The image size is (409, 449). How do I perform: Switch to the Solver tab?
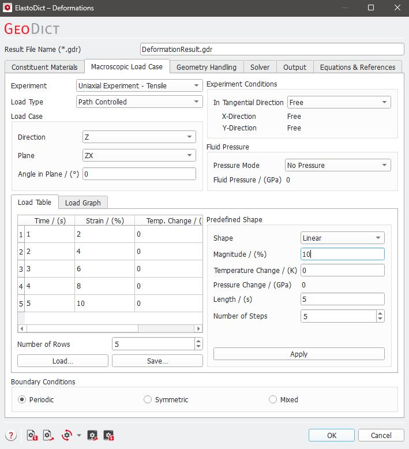click(260, 67)
